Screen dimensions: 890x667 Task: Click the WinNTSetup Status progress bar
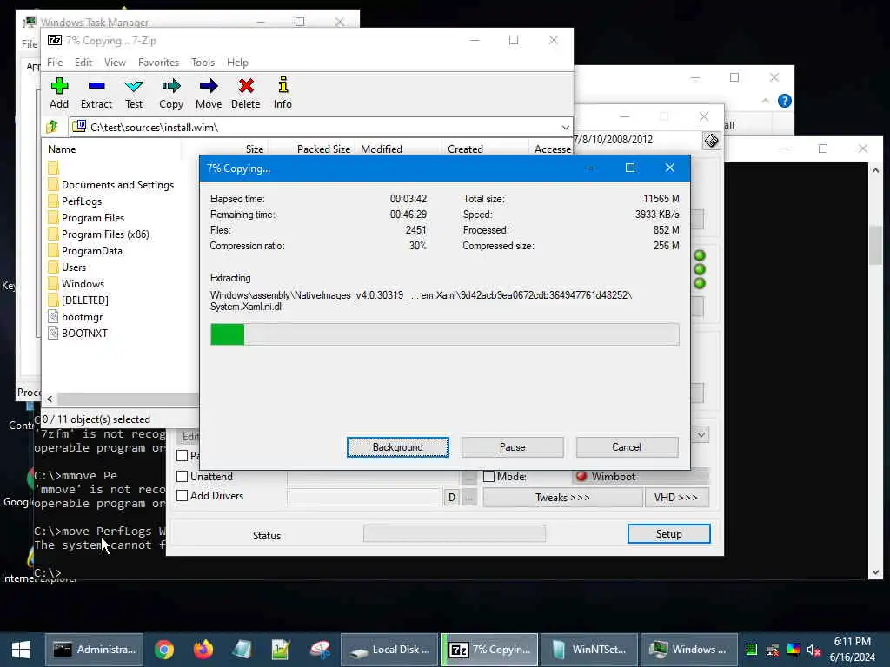click(x=455, y=533)
